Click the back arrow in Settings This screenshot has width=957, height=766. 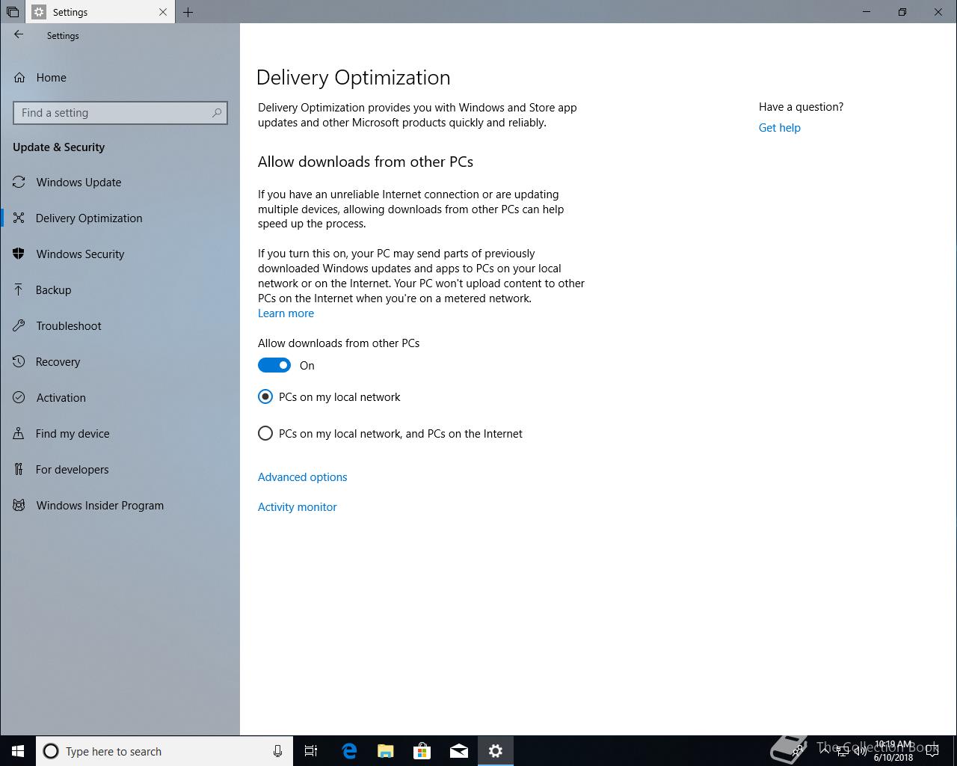tap(19, 35)
